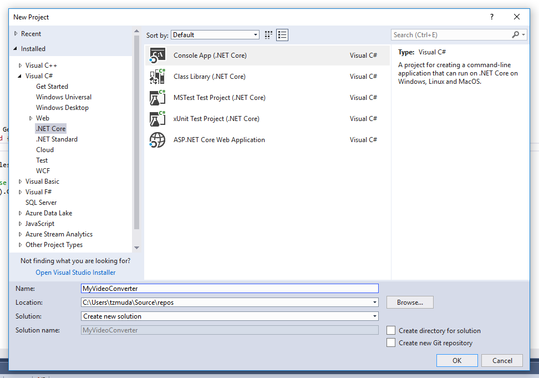Click the tree scroll up arrow
Screen dimensions: 539x378
point(136,31)
